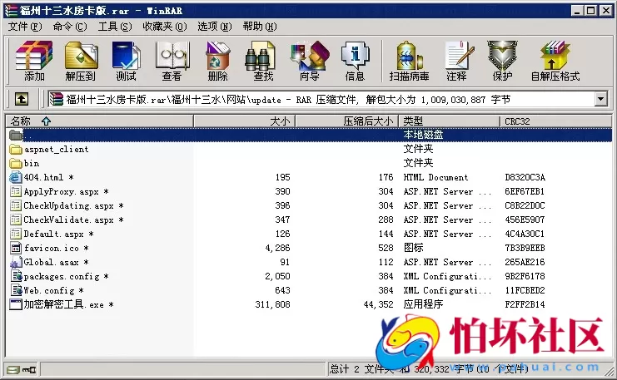Viewport: 617px width, 380px height.
Task: Click the CRC32 value F2FF2B14
Action: [525, 304]
